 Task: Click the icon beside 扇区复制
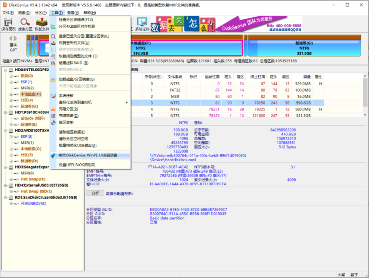pyautogui.click(x=53, y=122)
